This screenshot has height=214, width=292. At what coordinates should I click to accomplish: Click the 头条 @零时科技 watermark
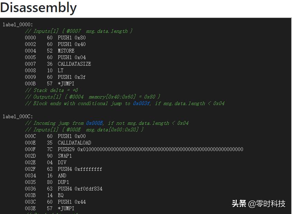pos(258,204)
